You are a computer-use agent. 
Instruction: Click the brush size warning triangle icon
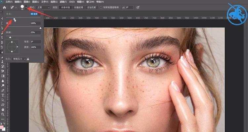(28, 59)
